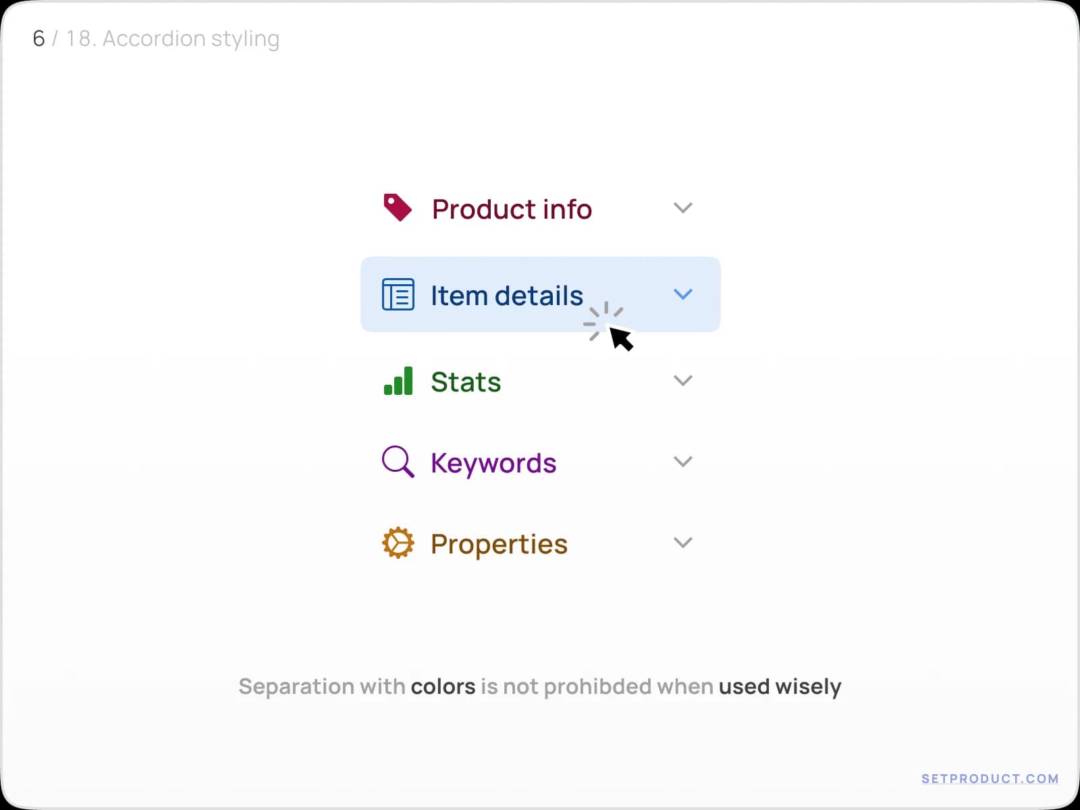1080x810 pixels.
Task: Click the loading spinner near the cursor
Action: (605, 322)
